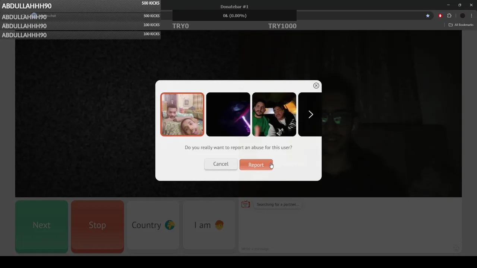
Task: Restore down the browser window
Action: tap(459, 5)
